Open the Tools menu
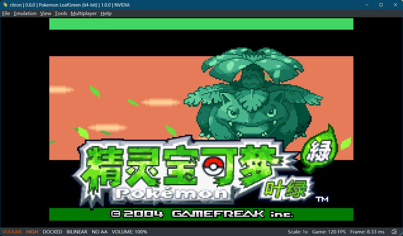403x236 pixels. pyautogui.click(x=61, y=13)
